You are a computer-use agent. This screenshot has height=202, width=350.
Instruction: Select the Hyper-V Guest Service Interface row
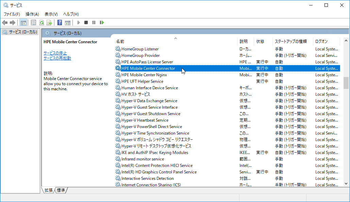tap(228, 107)
